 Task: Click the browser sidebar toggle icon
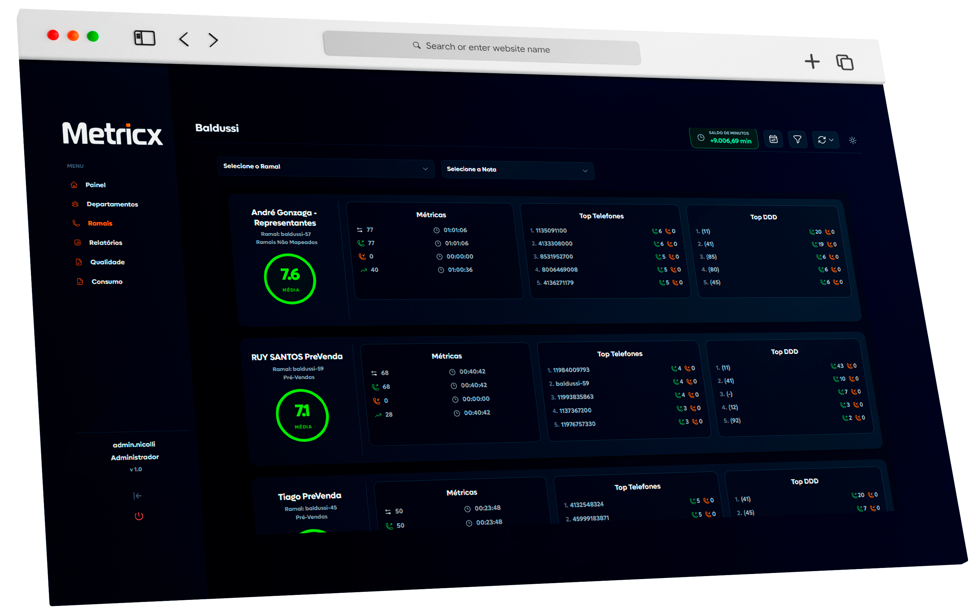(x=145, y=38)
